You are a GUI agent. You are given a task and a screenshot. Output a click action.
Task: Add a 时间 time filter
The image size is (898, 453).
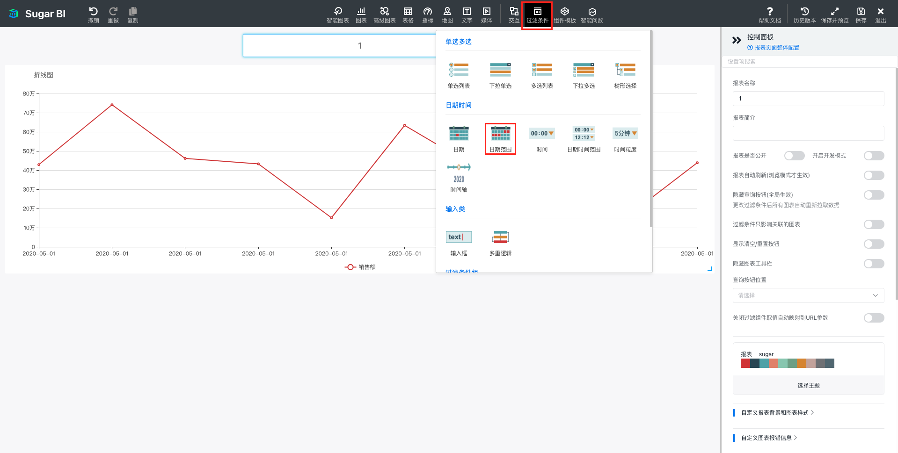pyautogui.click(x=542, y=139)
